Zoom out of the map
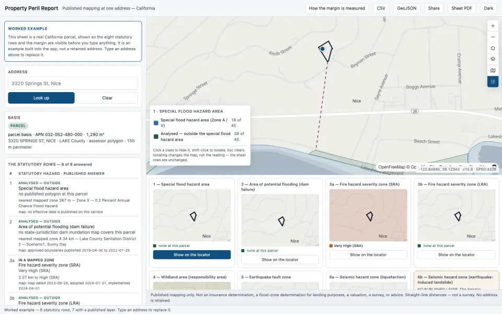This screenshot has width=502, height=314. 493,37
